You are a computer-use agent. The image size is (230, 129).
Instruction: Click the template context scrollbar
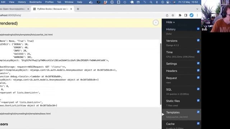point(161,74)
